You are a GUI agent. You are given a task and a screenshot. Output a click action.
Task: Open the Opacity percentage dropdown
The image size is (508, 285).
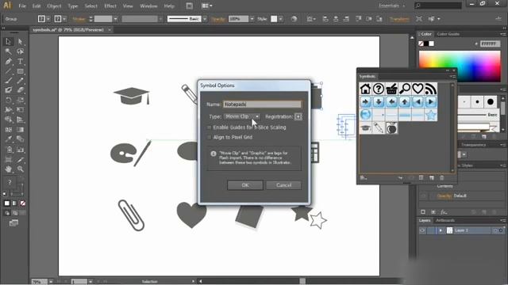coord(252,19)
